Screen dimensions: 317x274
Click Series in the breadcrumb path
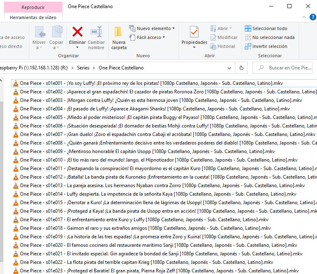(x=83, y=68)
